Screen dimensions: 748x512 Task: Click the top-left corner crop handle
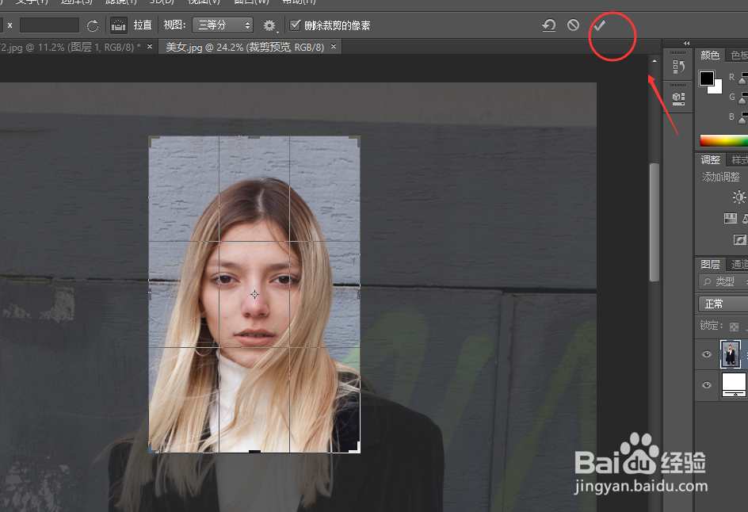154,141
